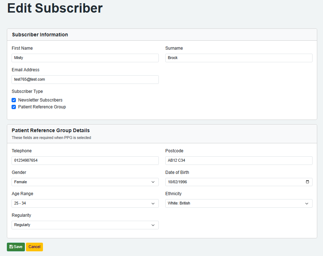Image resolution: width=323 pixels, height=256 pixels.
Task: Open the Ethnicity dropdown list
Action: [x=239, y=203]
